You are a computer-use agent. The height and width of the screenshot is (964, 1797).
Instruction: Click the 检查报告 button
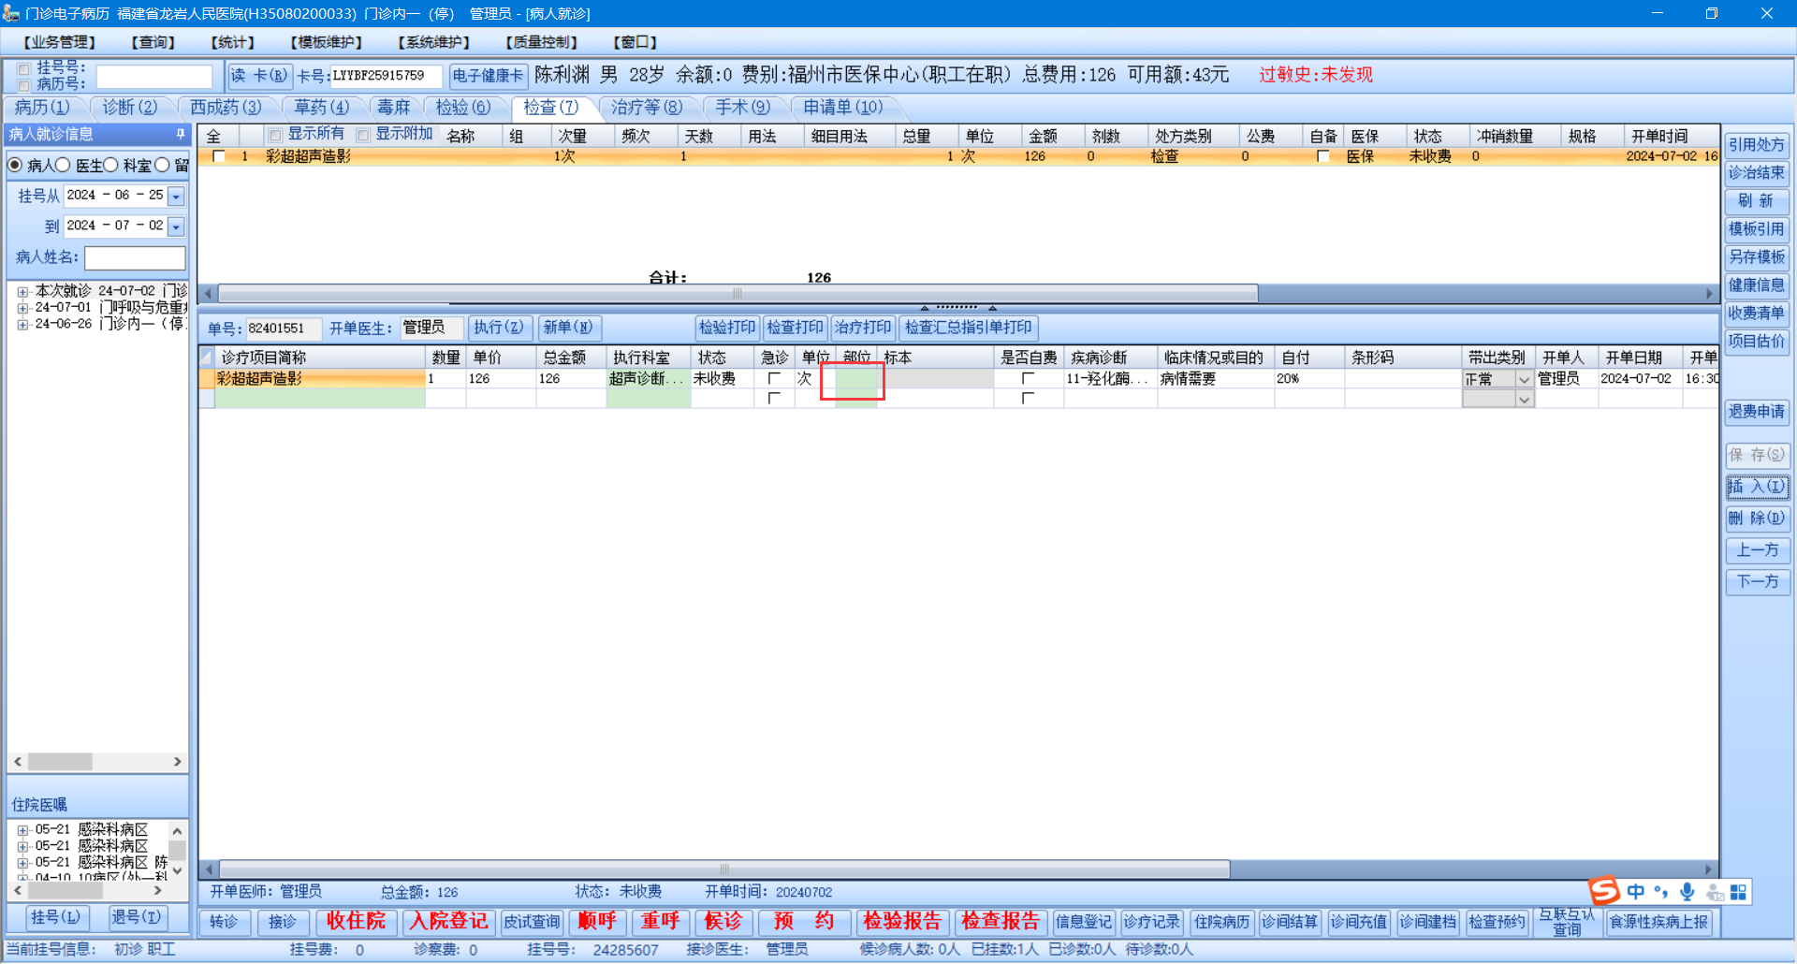click(1001, 922)
